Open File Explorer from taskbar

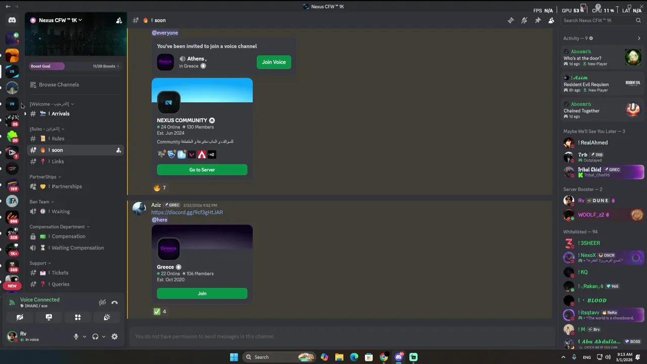(339, 357)
